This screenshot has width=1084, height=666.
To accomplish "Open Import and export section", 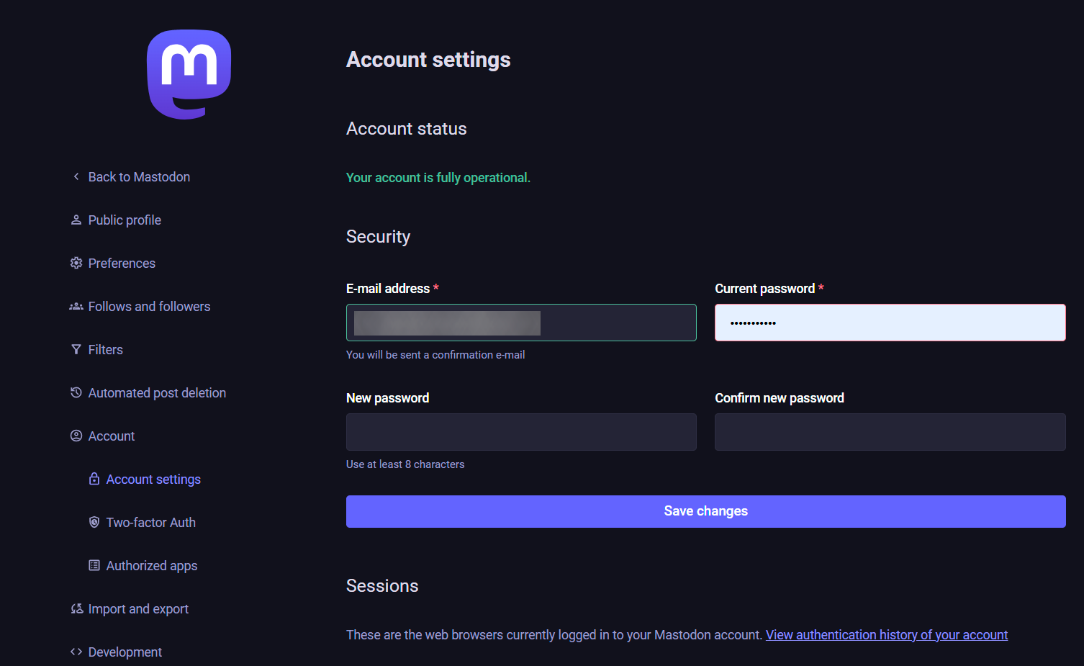I will [138, 609].
